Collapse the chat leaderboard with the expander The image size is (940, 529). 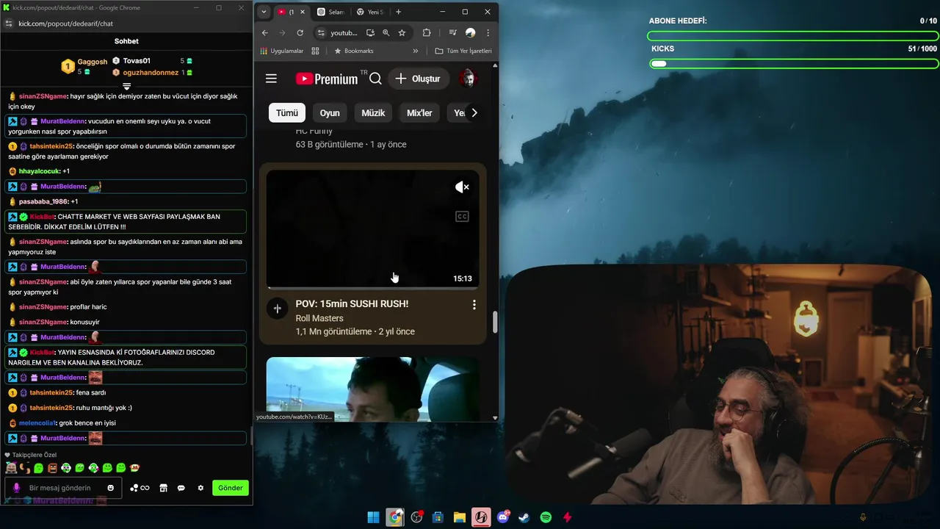[126, 87]
